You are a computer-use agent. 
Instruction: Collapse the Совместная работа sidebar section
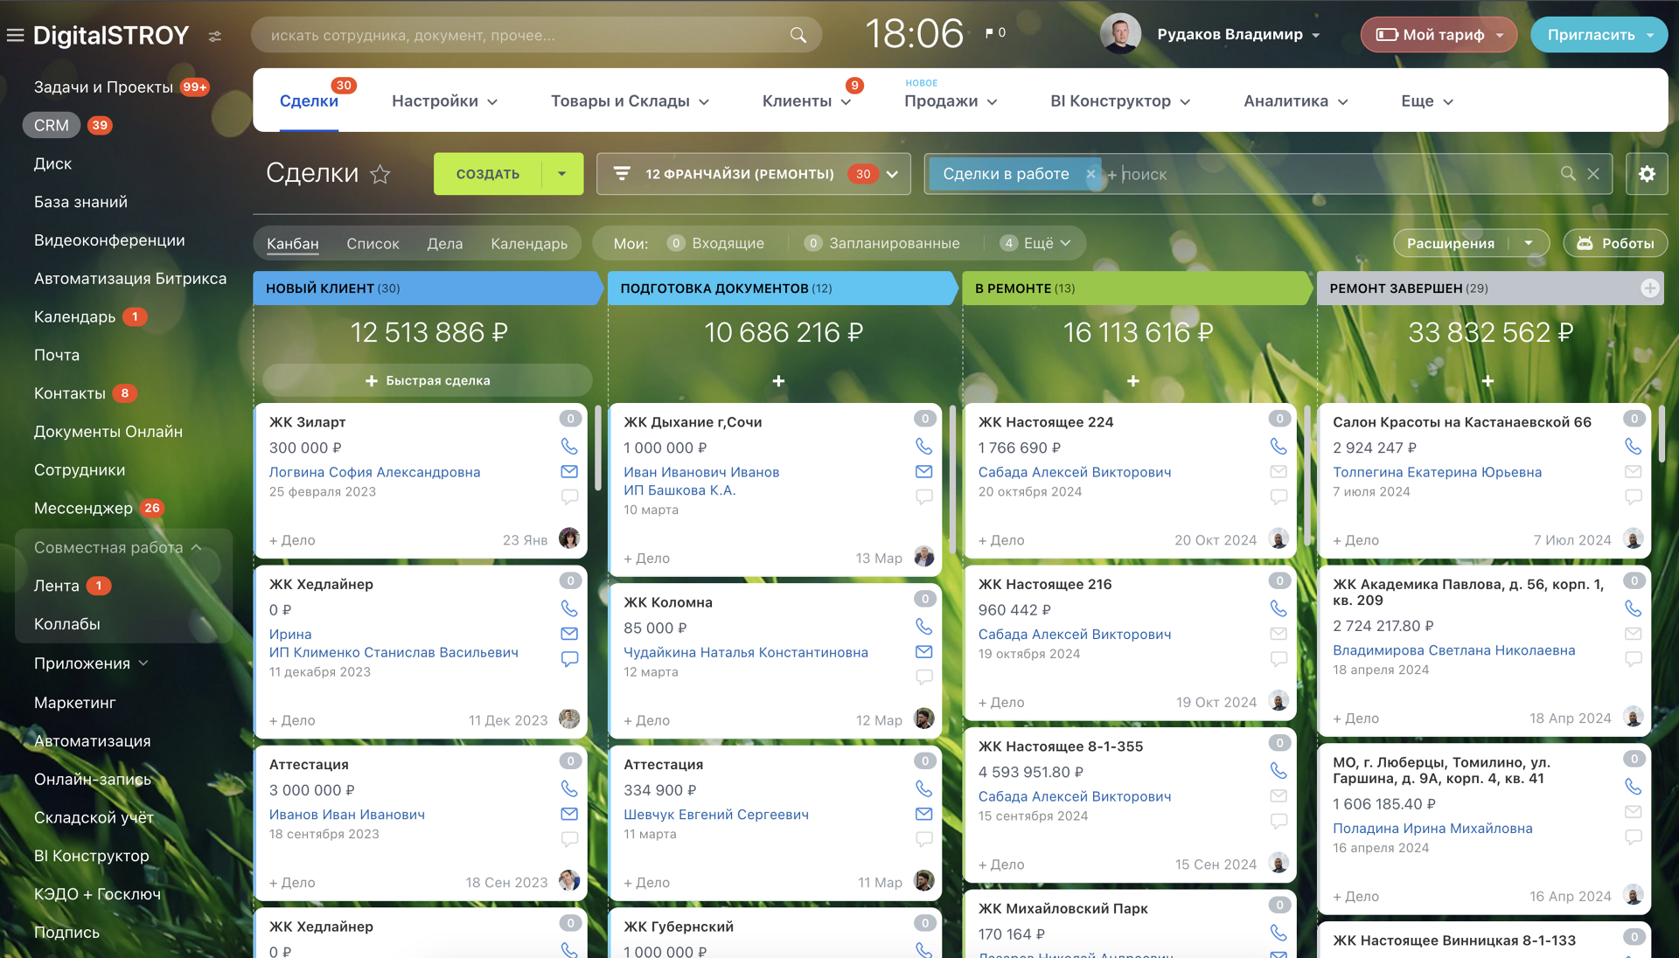pos(197,548)
